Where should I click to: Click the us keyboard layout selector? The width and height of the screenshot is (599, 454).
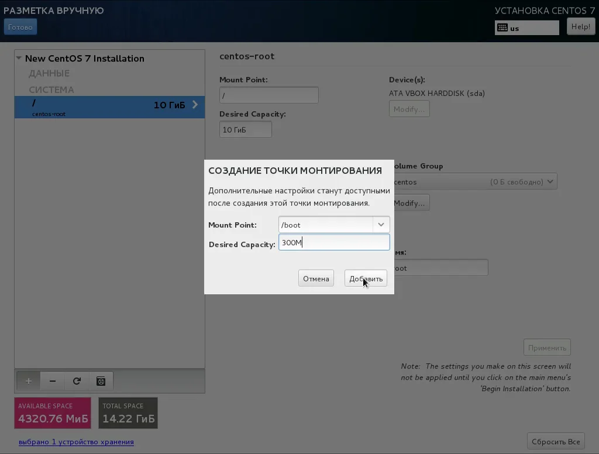tap(526, 27)
